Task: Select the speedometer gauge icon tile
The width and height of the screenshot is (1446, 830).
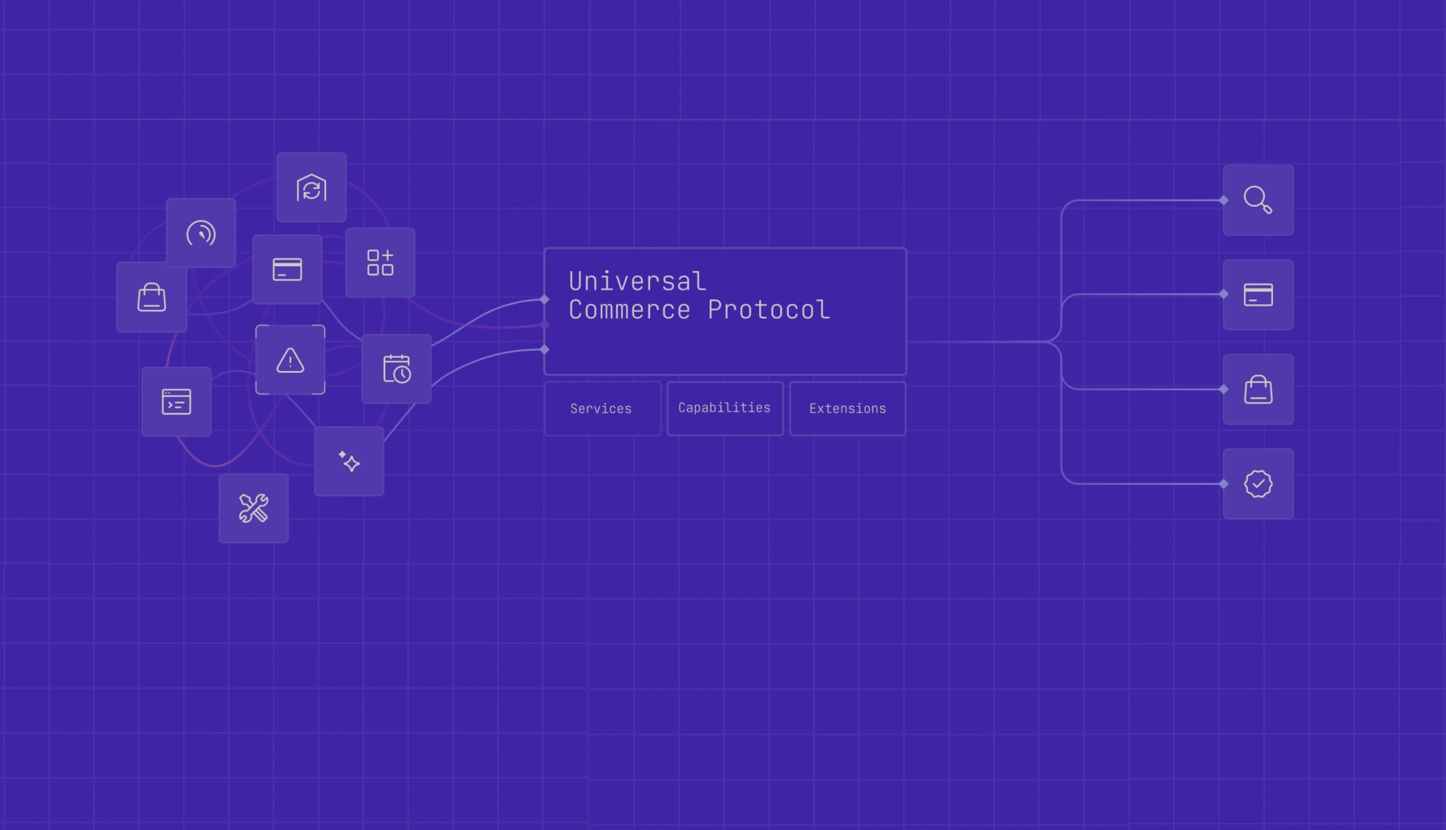Action: tap(201, 233)
